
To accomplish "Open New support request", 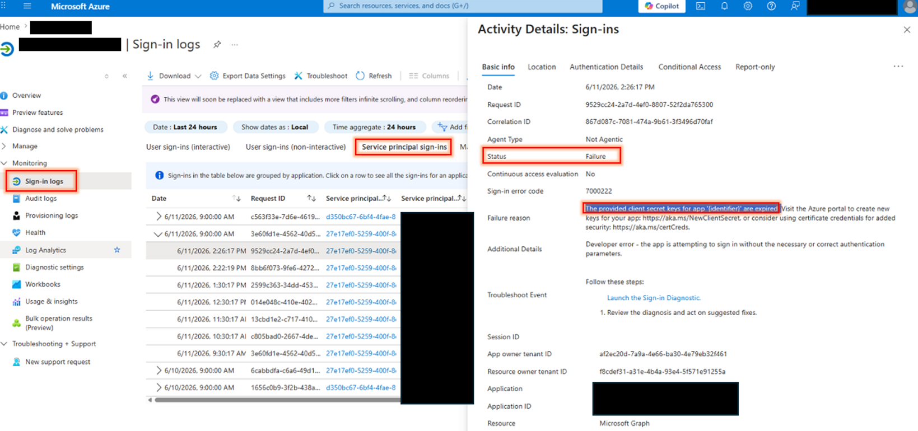I will 58,362.
